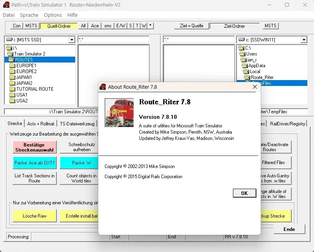Open the target drive c: [SSDWIN11] dropdown
Viewport: 314px width, 252px height.
click(304, 40)
